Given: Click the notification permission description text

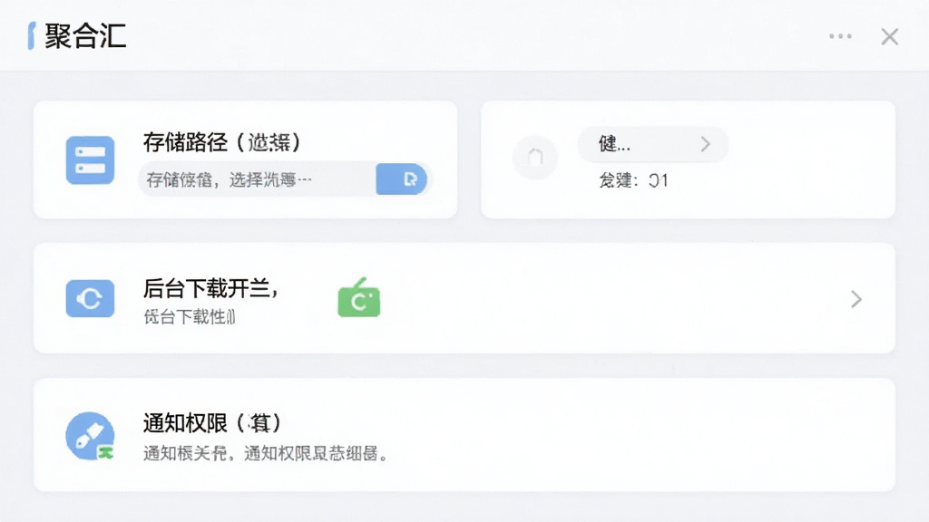Looking at the screenshot, I should (266, 454).
